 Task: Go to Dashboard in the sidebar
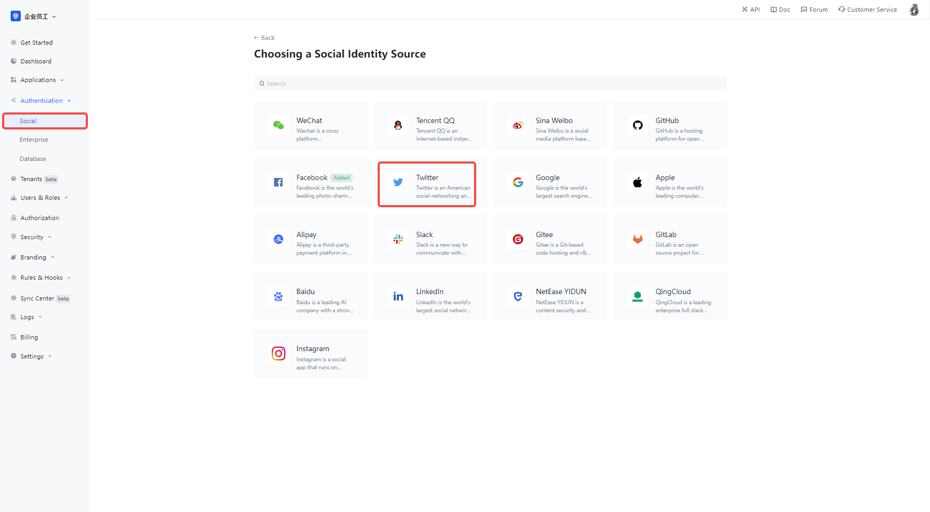pyautogui.click(x=36, y=61)
